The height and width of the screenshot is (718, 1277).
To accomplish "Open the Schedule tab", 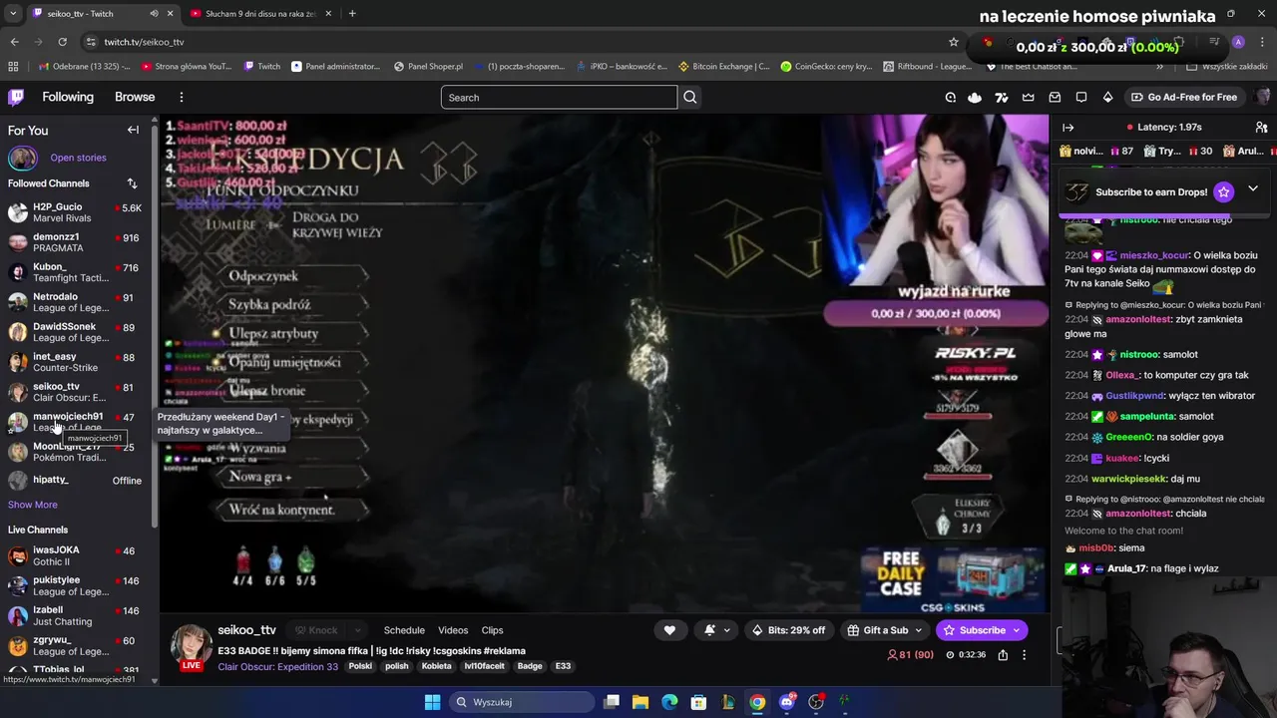I will 404,630.
